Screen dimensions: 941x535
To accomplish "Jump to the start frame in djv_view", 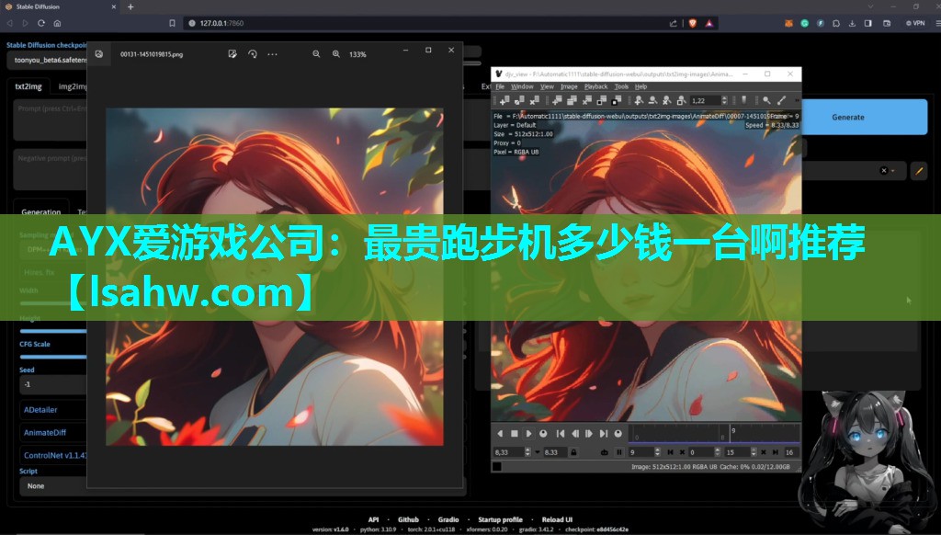I will tap(561, 434).
